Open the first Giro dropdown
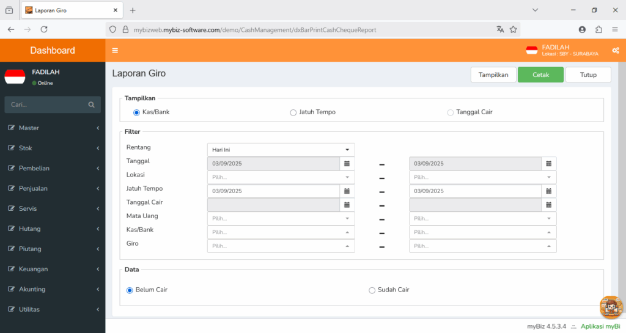 [x=281, y=246]
